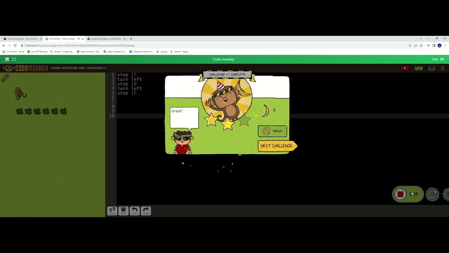Screen dimensions: 449x253
Task: Click the monkey avatar profile icon
Action: click(431, 68)
